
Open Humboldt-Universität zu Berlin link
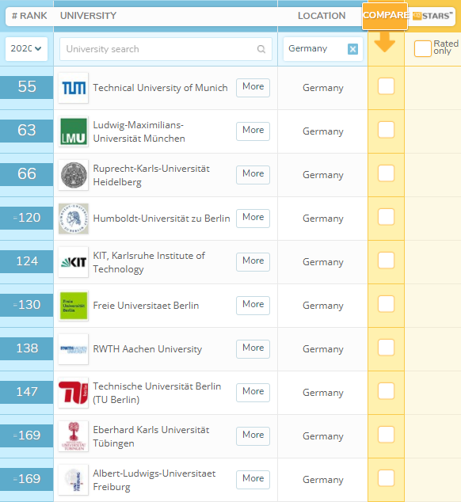click(162, 219)
